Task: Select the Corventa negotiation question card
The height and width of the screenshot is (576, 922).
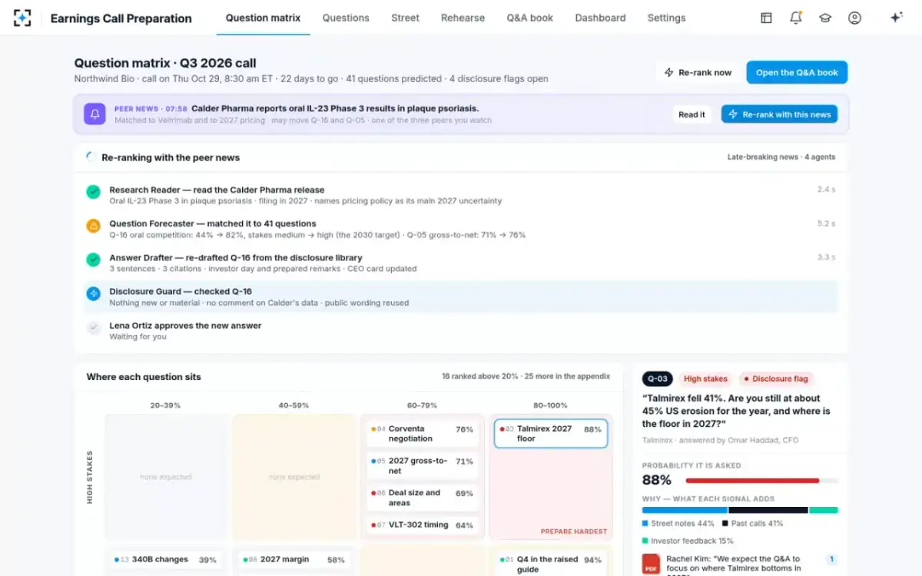Action: click(x=423, y=434)
